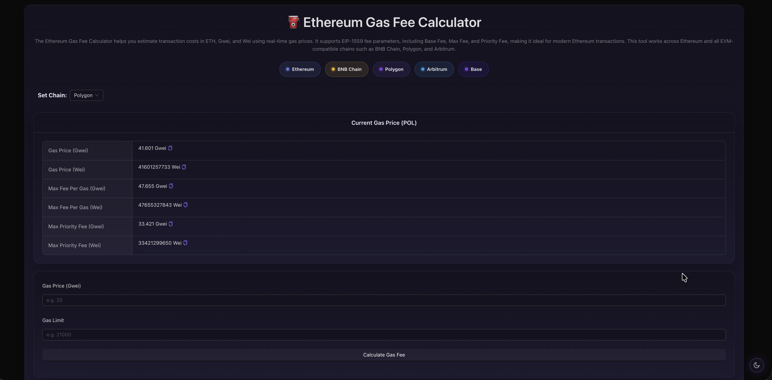Copy the Gas Price (Gwei) value
This screenshot has height=380, width=772.
pos(170,148)
